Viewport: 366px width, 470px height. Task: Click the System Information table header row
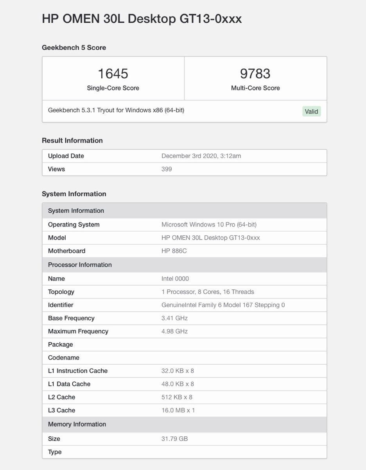coord(184,211)
